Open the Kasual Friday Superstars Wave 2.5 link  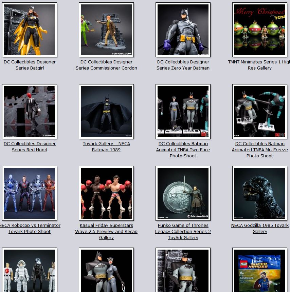click(x=106, y=231)
